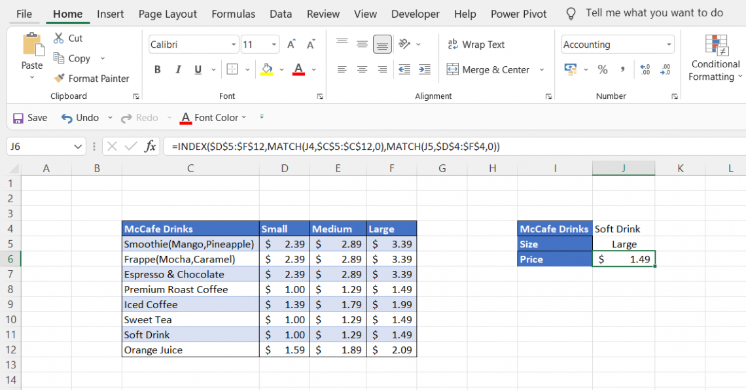Viewport: 746px width, 390px height.
Task: Click the Undo button
Action: (80, 118)
